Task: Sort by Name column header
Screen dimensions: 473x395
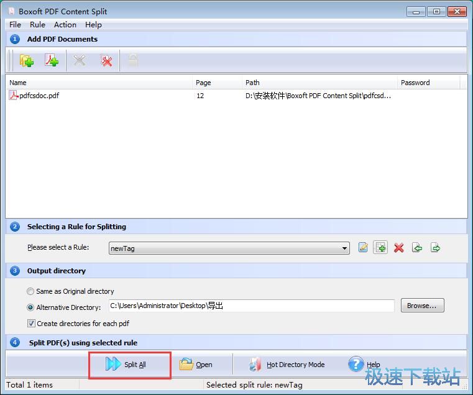Action: tap(99, 83)
